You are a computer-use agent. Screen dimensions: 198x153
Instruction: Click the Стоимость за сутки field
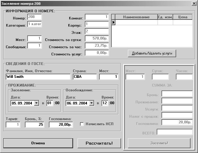(x=97, y=39)
